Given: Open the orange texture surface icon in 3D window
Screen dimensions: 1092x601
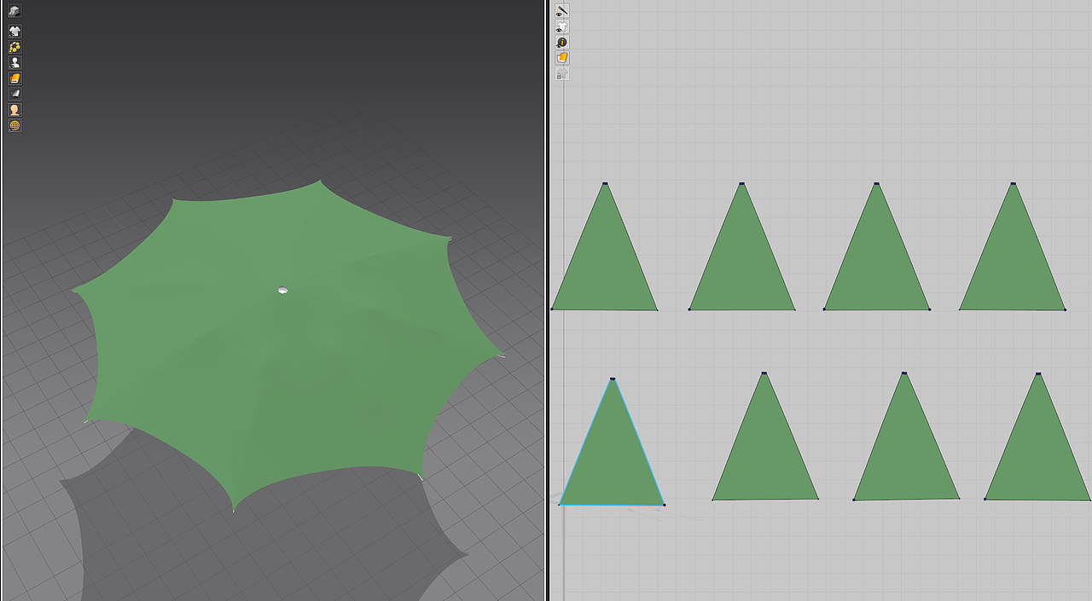Looking at the screenshot, I should coord(15,78).
